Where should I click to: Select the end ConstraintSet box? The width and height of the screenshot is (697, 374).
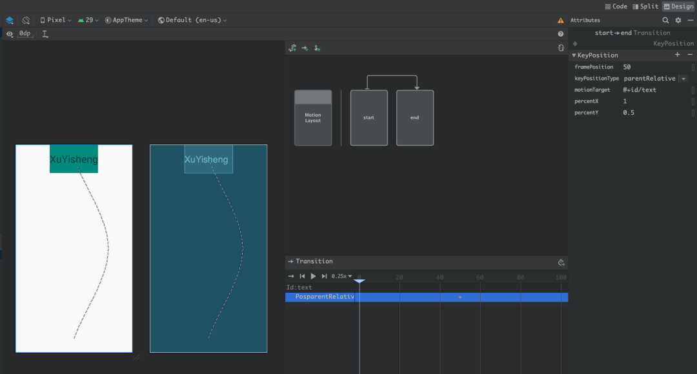[x=414, y=117]
